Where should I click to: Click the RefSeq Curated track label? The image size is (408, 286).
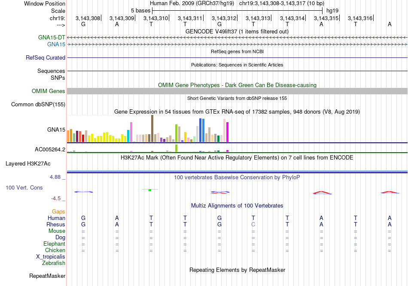[x=46, y=57]
